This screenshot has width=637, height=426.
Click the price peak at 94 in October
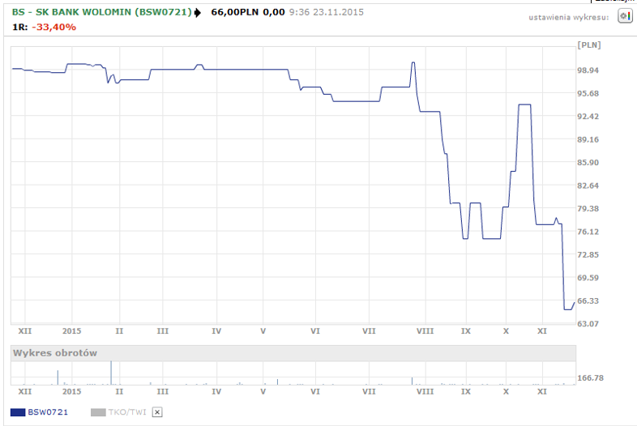[x=524, y=105]
